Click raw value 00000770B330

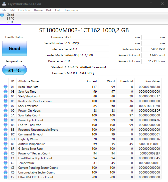[149, 87]
